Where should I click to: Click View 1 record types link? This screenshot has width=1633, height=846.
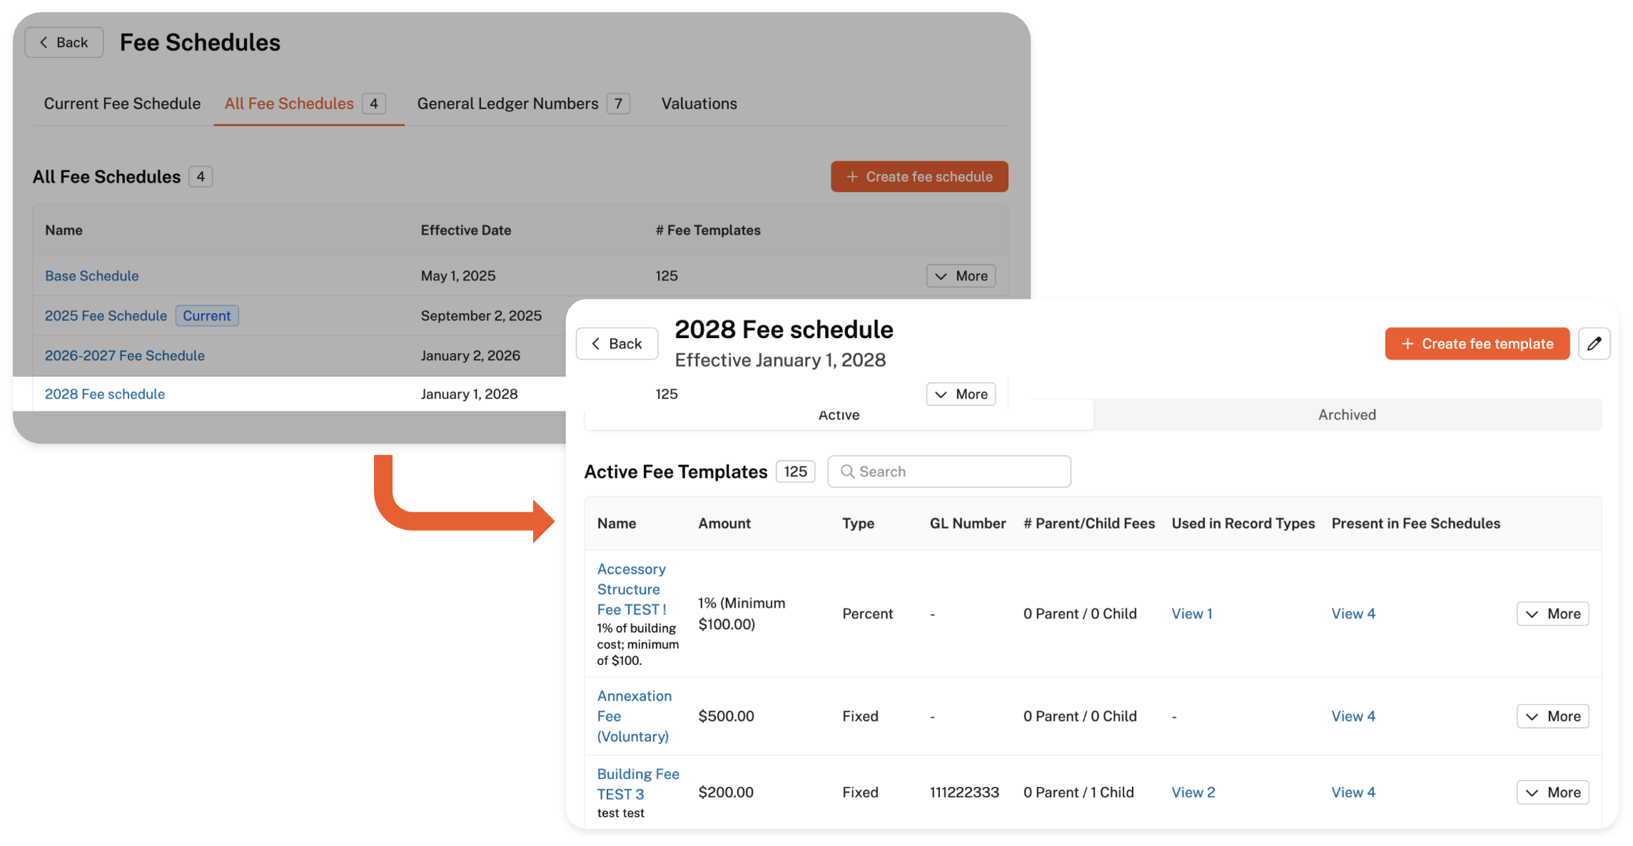click(1191, 613)
